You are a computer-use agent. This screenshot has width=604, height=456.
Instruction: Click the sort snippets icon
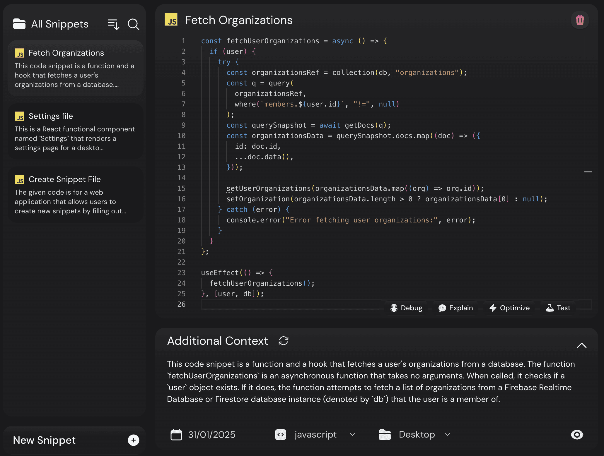click(113, 24)
